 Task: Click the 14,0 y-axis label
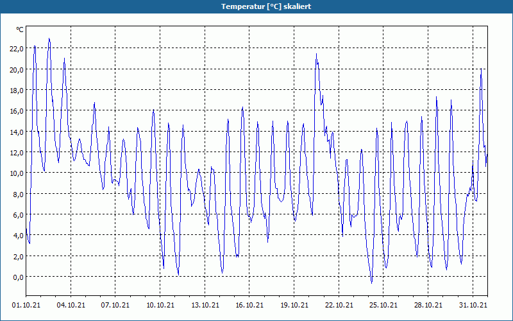(x=17, y=132)
